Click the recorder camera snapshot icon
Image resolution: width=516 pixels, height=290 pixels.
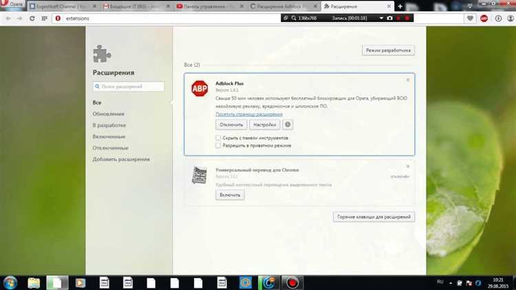tap(389, 18)
